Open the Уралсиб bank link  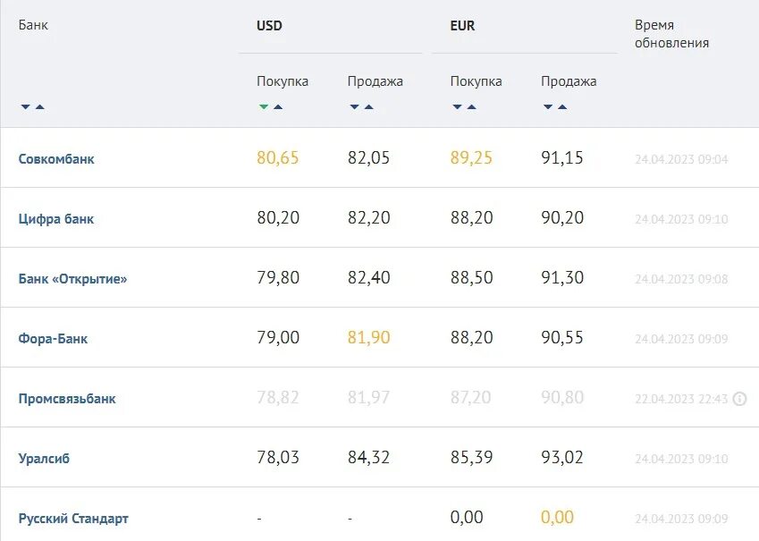coord(44,459)
